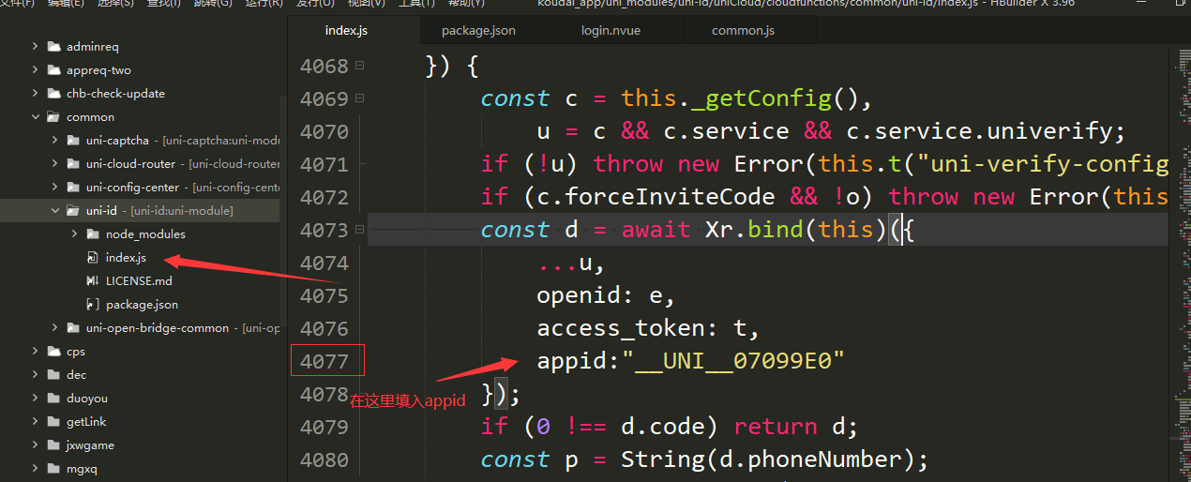
Task: Click the uni-captcha module folder icon
Action: pyautogui.click(x=73, y=141)
